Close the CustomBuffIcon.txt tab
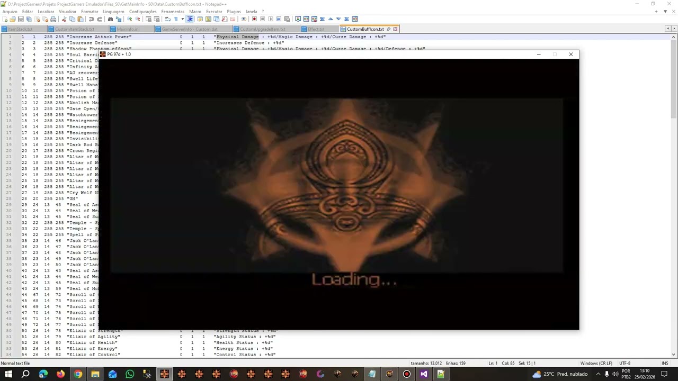This screenshot has height=381, width=678. coord(395,29)
